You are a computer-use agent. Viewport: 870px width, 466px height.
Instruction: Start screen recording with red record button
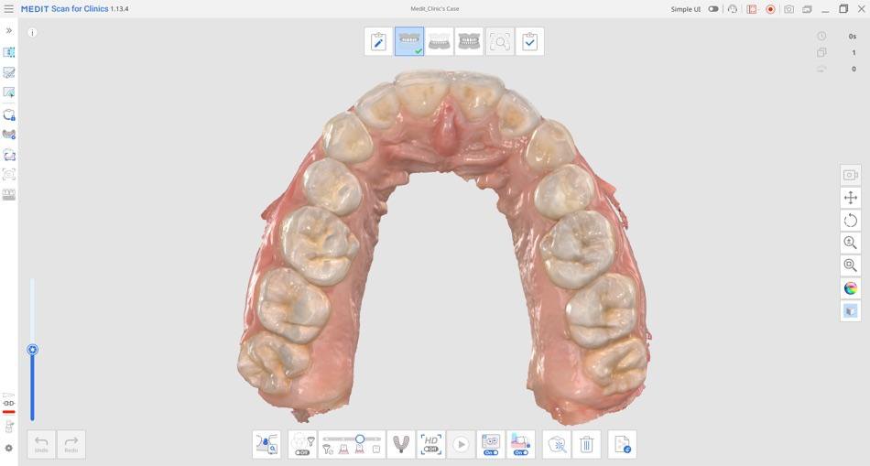point(770,9)
